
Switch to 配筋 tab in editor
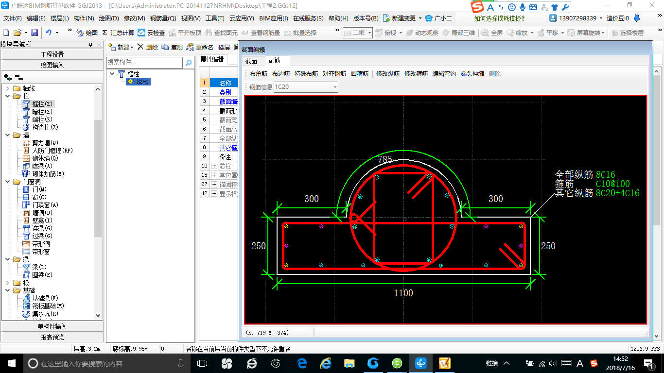click(274, 61)
